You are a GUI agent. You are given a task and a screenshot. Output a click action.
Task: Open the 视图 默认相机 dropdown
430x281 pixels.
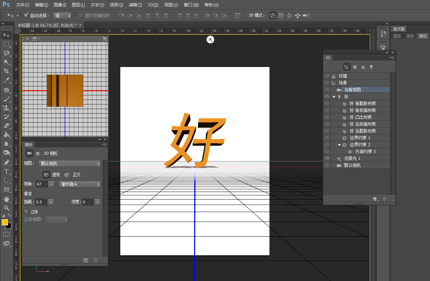pos(69,164)
